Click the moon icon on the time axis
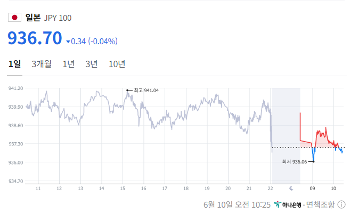Viewport: 350px width, 213px height. [291, 189]
